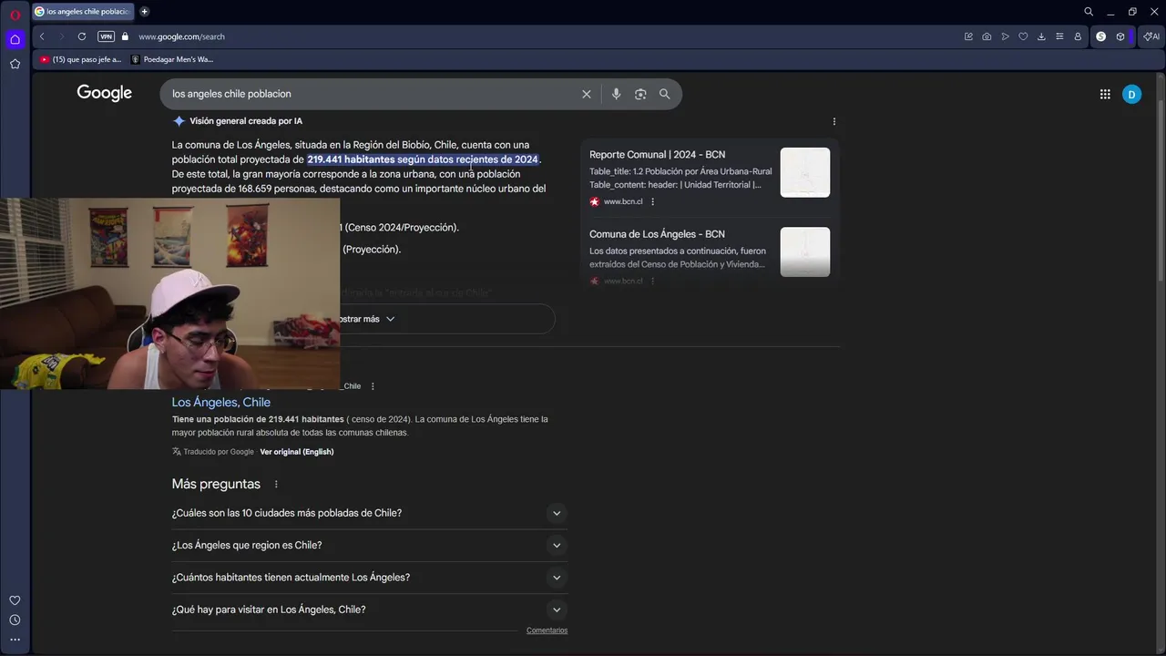Click the lock site-info icon
The height and width of the screenshot is (656, 1166).
tap(125, 36)
